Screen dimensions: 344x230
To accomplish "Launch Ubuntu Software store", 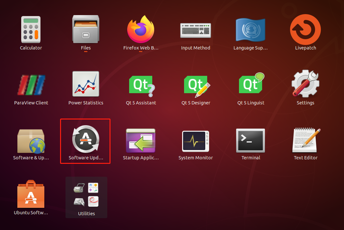I will pos(31,194).
